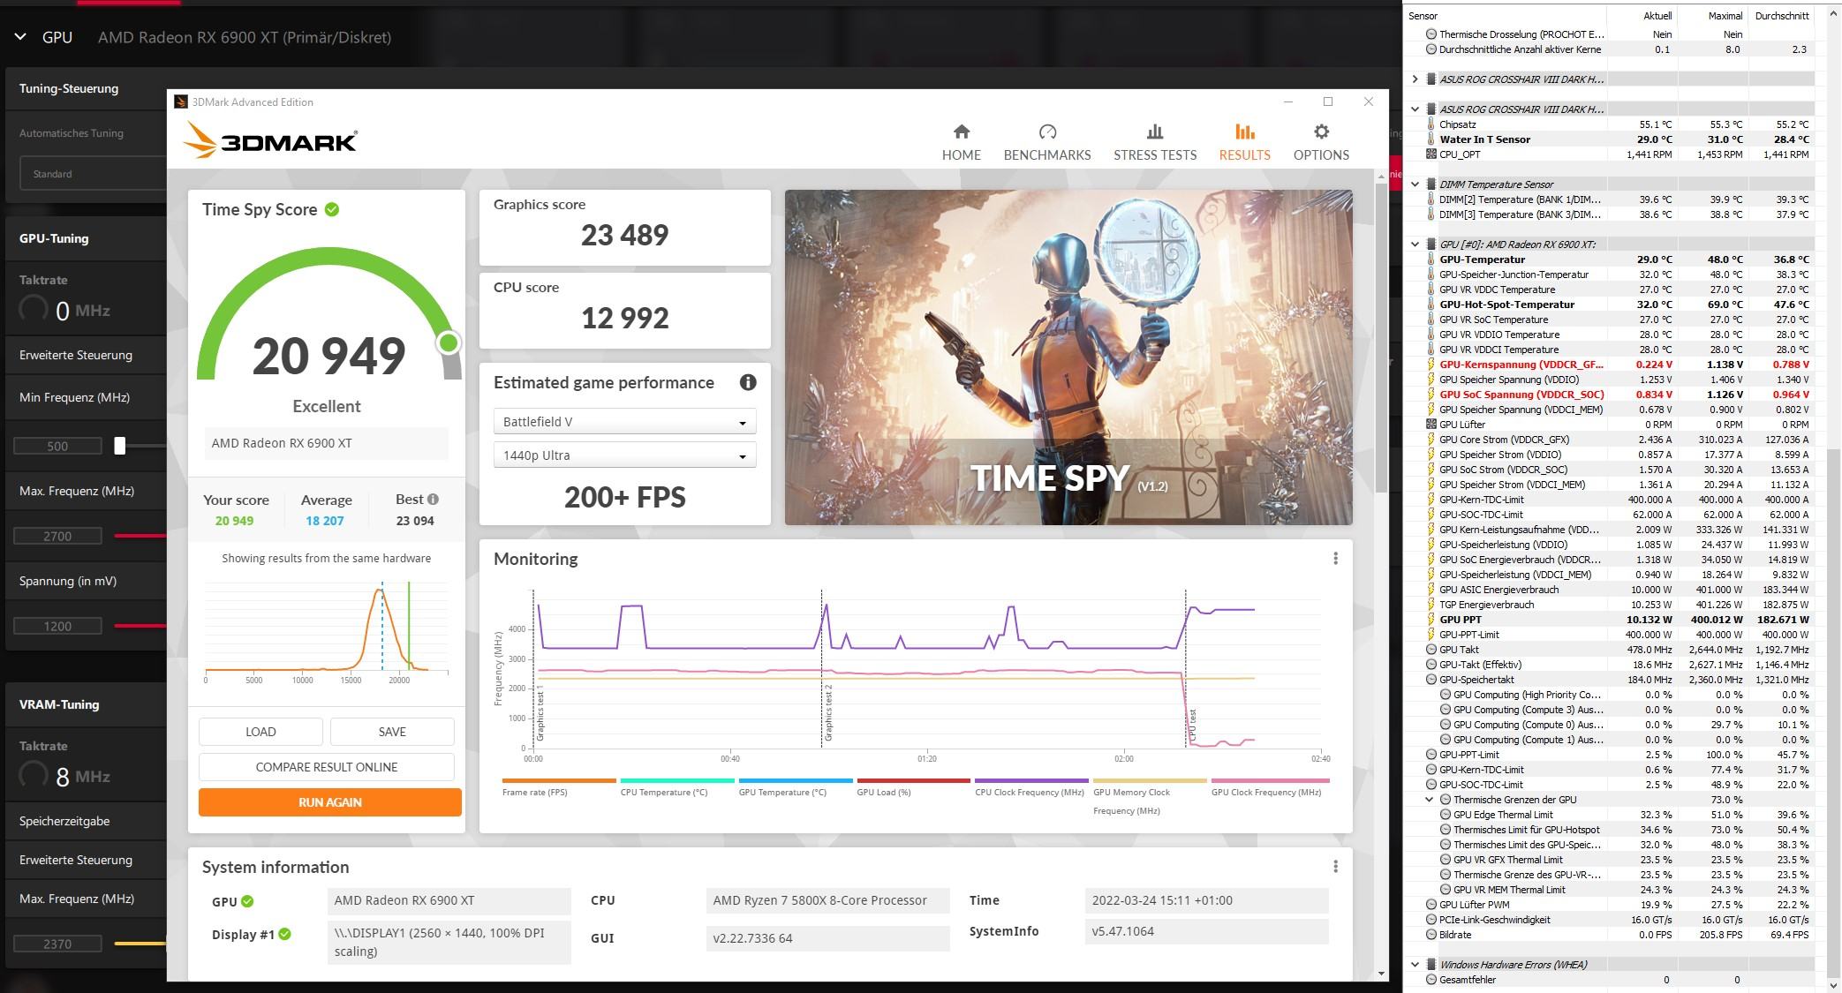Click the GPU Lüfter PWM sensor icon
1842x993 pixels.
(x=1431, y=905)
